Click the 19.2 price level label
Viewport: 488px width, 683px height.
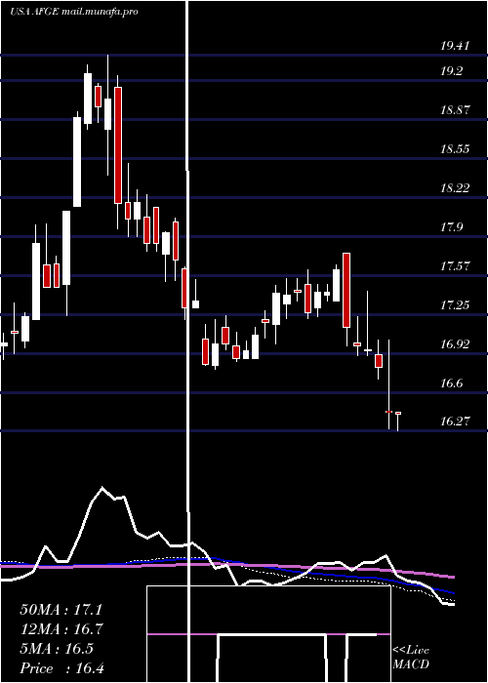click(451, 71)
